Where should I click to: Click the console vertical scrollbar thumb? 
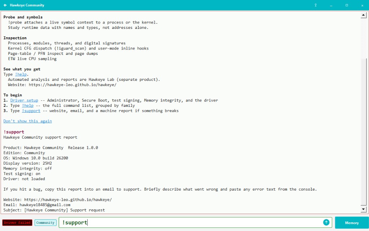(x=363, y=132)
